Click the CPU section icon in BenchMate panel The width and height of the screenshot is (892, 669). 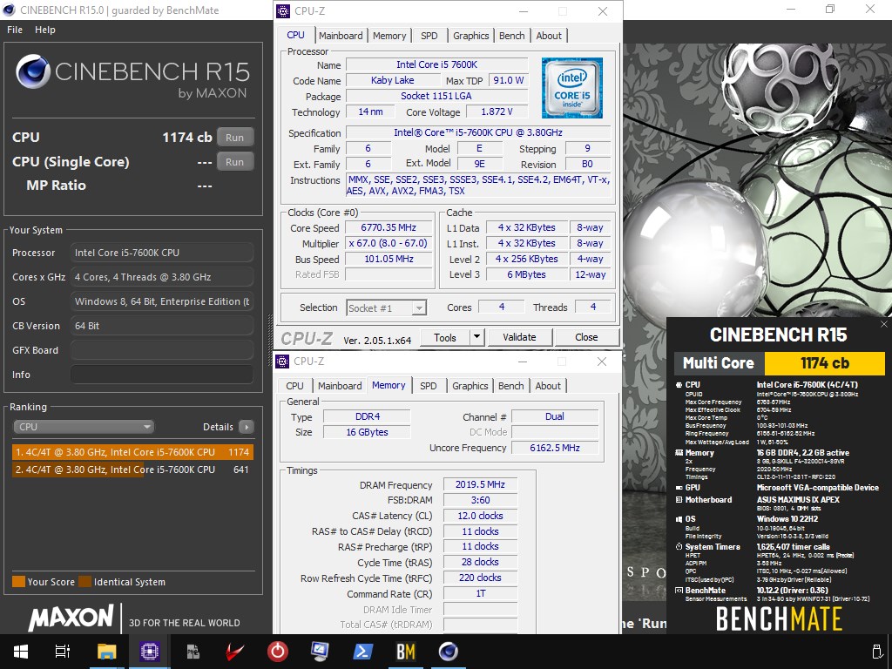pyautogui.click(x=679, y=385)
